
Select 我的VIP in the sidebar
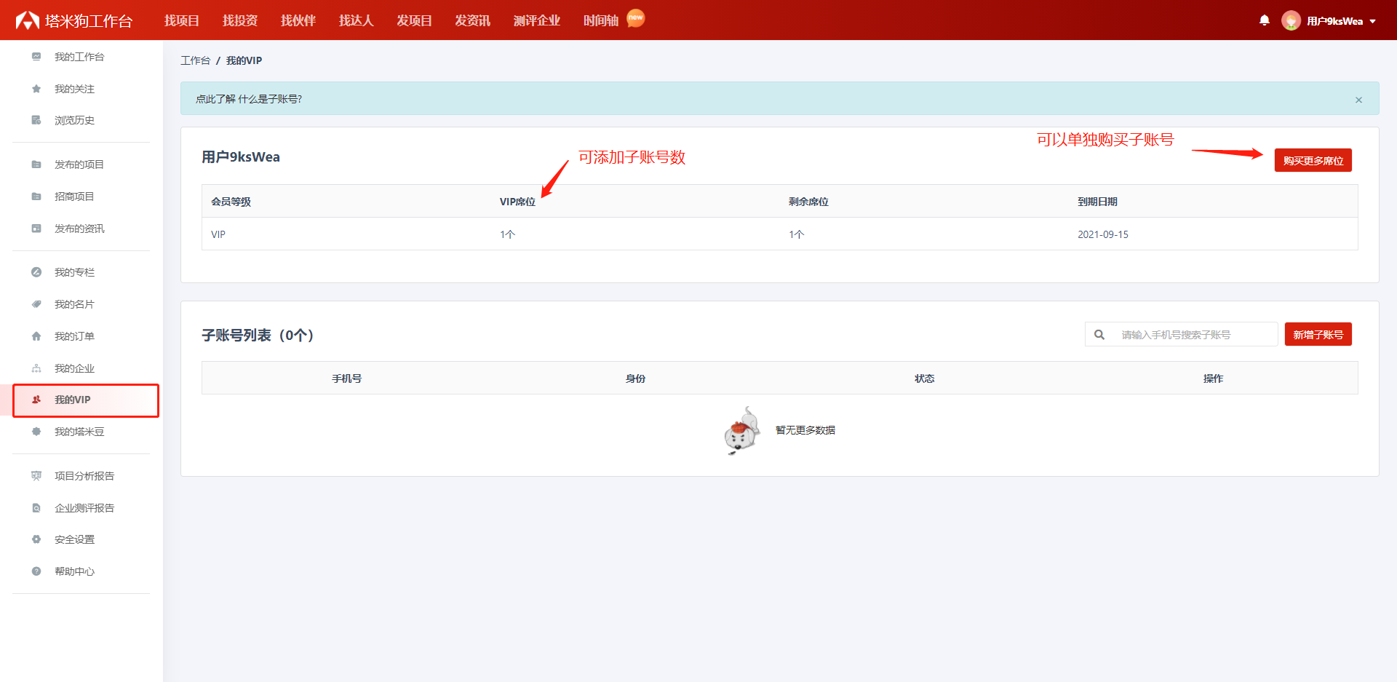[73, 400]
